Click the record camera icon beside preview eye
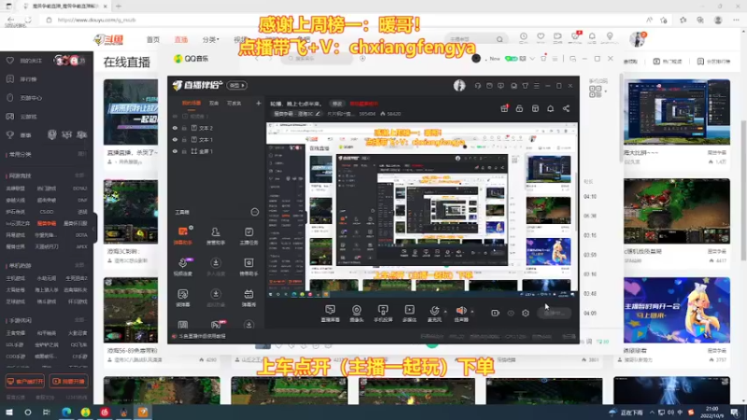This screenshot has height=420, width=747. click(495, 313)
